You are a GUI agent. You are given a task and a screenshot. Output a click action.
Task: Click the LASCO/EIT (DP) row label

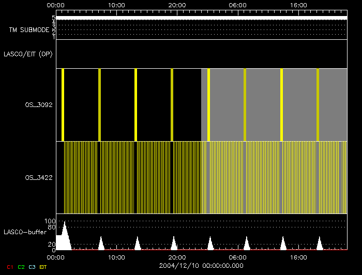point(28,54)
